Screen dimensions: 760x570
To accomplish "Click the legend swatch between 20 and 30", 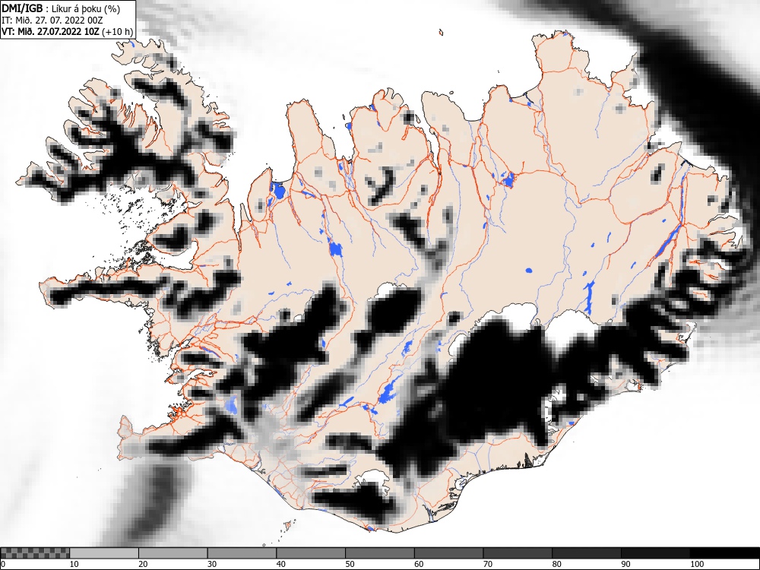I will [173, 553].
